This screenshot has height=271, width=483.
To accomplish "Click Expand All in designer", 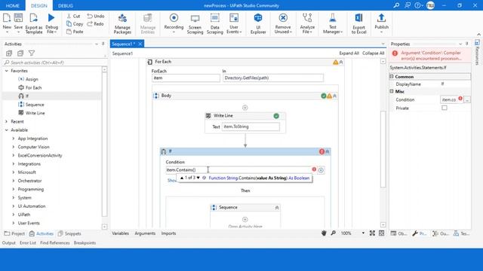I will pyautogui.click(x=349, y=53).
